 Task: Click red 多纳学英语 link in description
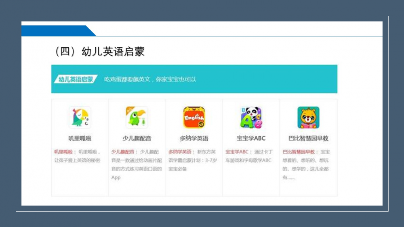180,152
